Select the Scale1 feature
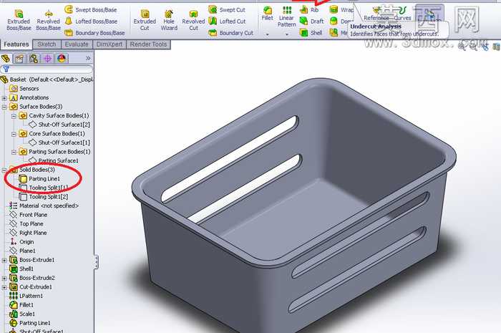 tap(22, 314)
